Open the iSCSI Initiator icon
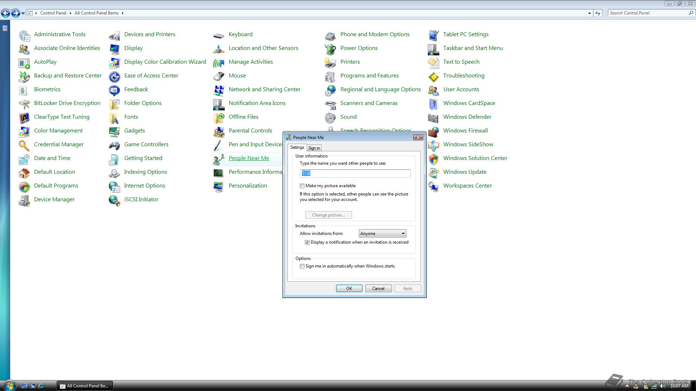The width and height of the screenshot is (696, 391). tap(115, 200)
